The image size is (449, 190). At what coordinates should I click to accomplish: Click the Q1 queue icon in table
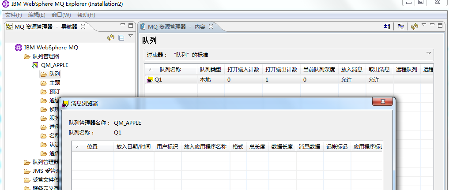click(150, 80)
